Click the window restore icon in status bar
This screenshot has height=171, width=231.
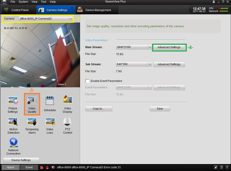[221, 167]
